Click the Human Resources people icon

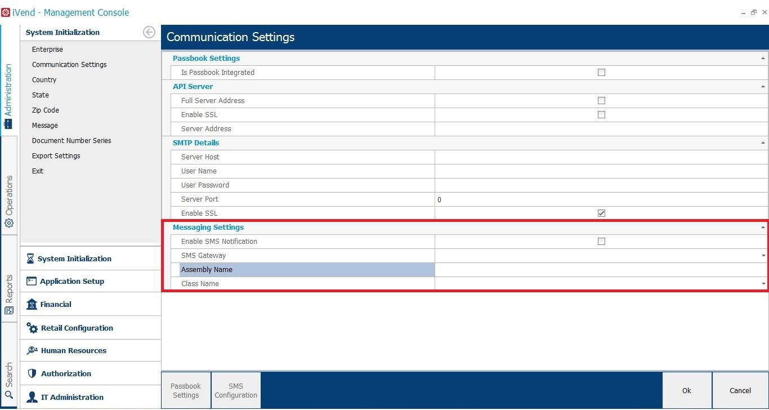32,350
